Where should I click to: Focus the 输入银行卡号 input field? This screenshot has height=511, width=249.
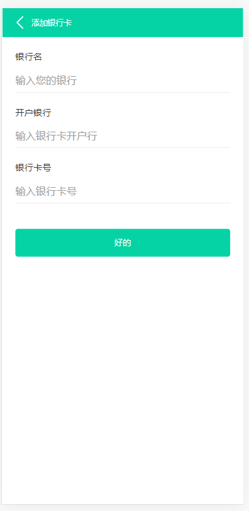[x=123, y=191]
